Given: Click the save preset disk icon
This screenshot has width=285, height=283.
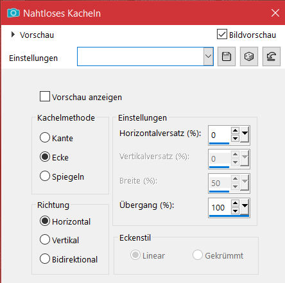Looking at the screenshot, I should point(227,56).
